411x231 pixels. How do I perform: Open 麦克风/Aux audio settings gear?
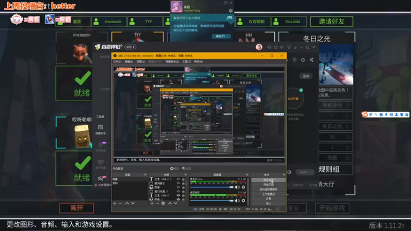[243, 187]
